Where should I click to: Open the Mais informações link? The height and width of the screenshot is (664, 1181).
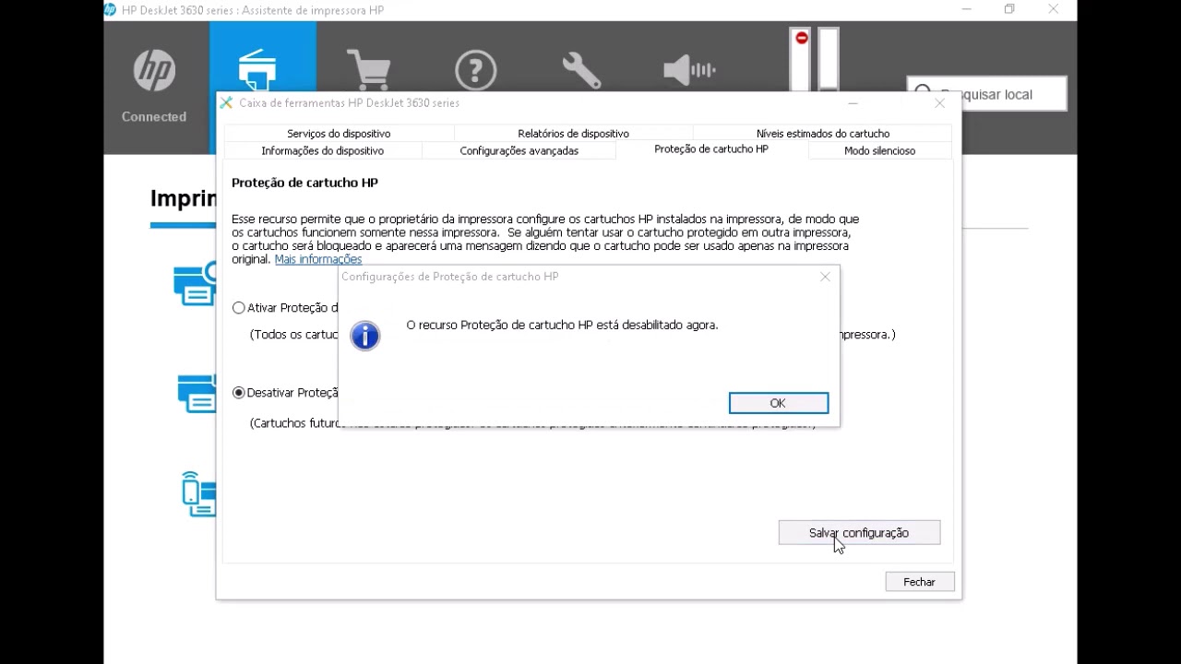coord(318,260)
